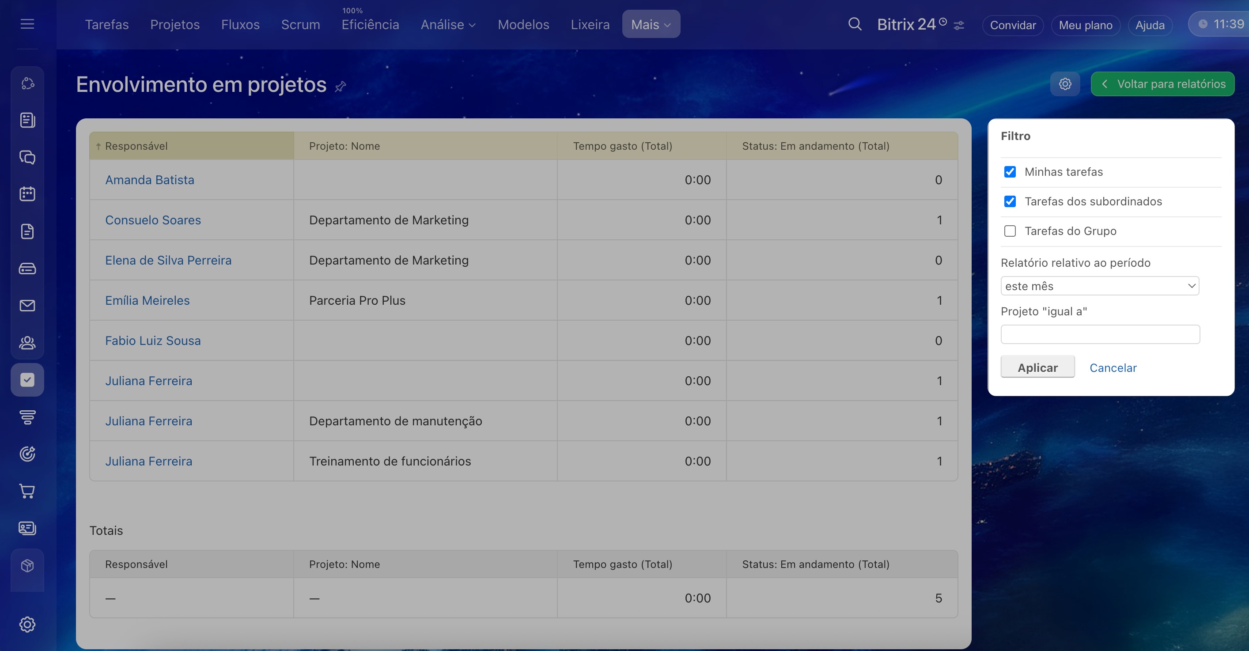Click the Aplicar filter button

point(1037,367)
